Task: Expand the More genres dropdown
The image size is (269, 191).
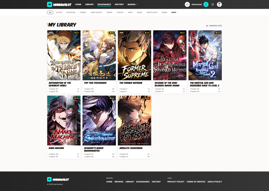Action: (174, 12)
